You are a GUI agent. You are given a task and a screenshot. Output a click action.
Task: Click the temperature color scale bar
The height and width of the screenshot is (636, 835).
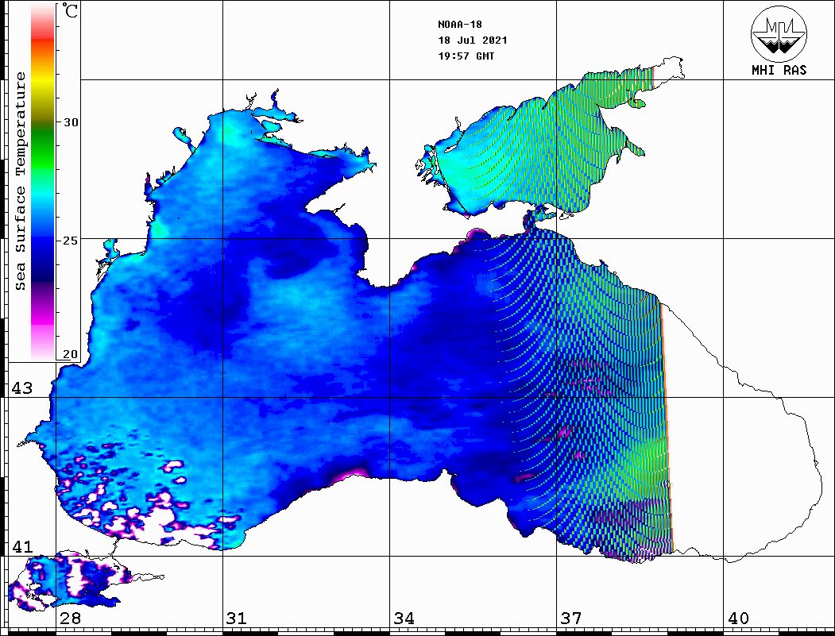tap(43, 182)
